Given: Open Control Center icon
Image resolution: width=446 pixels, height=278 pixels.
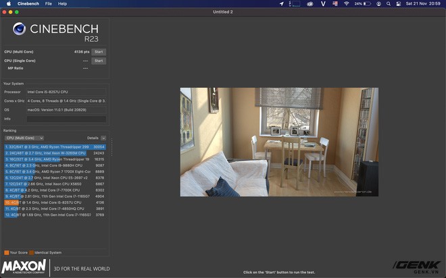Looking at the screenshot, I should [399, 3].
